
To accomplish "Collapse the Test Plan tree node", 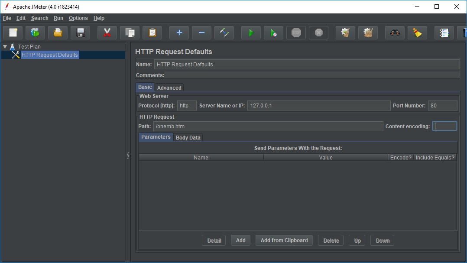I will [5, 46].
